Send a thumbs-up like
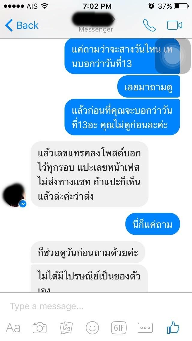192x341 pixels. click(173, 327)
